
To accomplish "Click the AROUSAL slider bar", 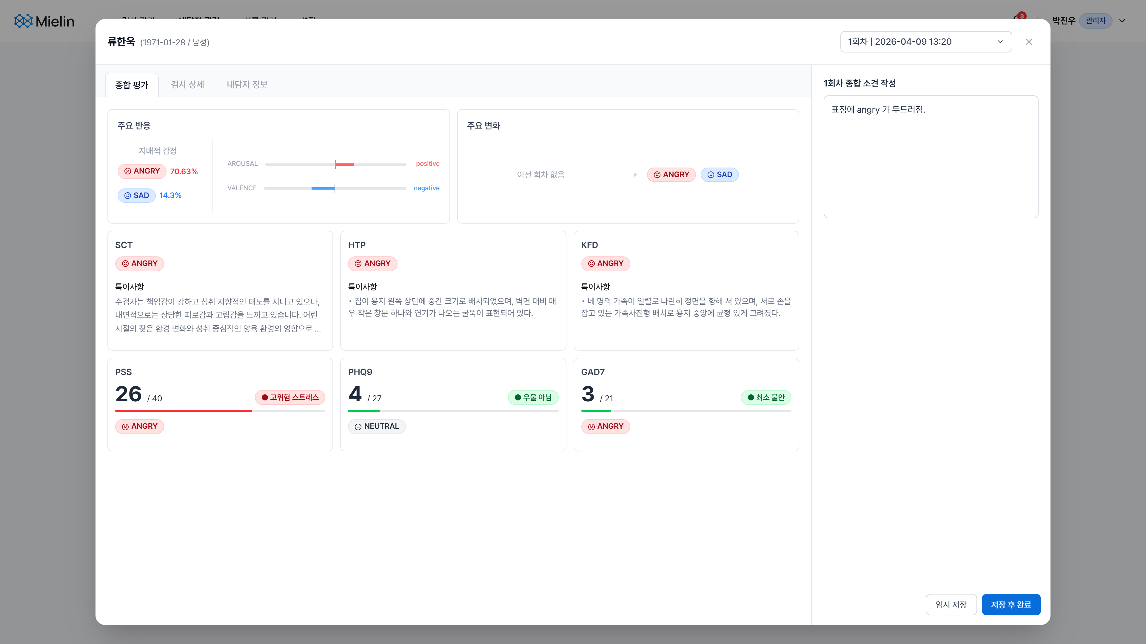I will click(335, 165).
